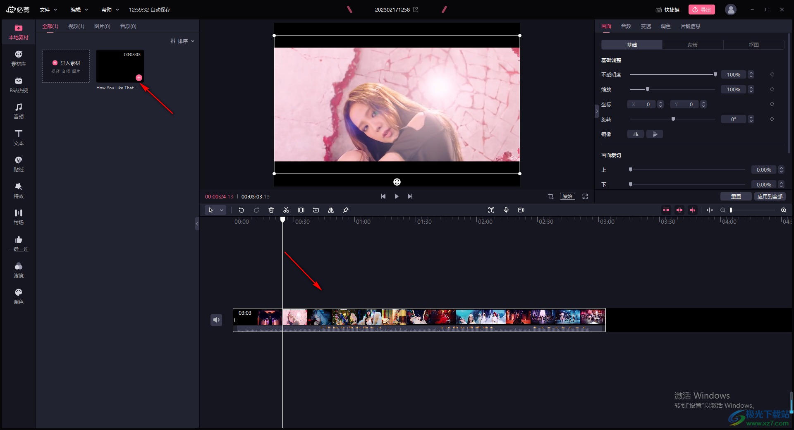Expand the 帮助 menu

pyautogui.click(x=110, y=10)
